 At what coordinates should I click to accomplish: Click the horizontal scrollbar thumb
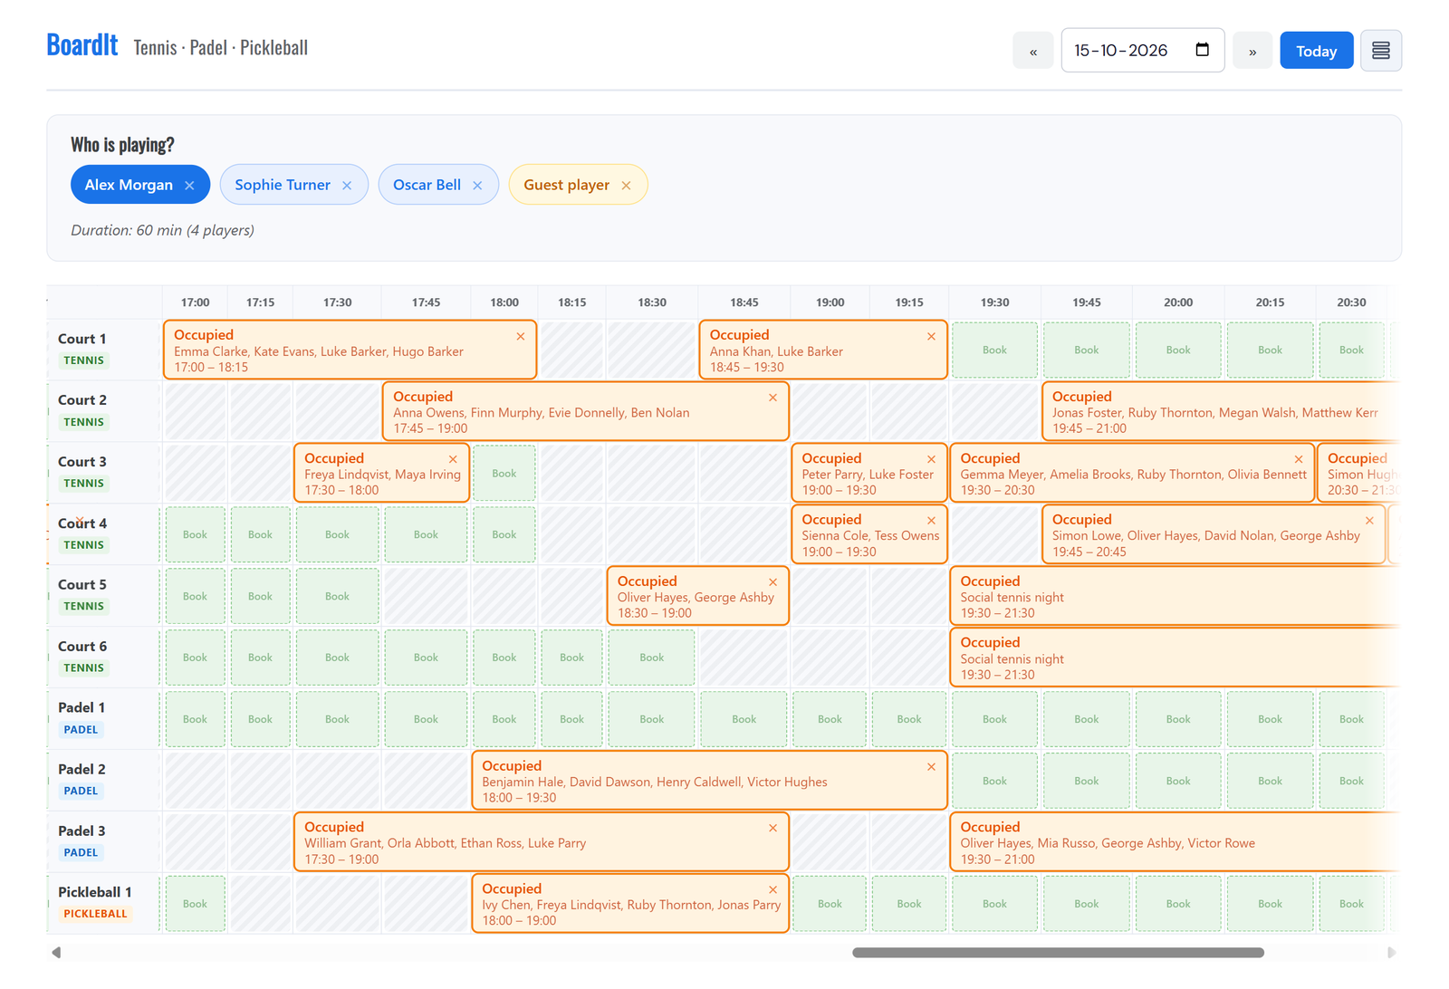pyautogui.click(x=1058, y=953)
